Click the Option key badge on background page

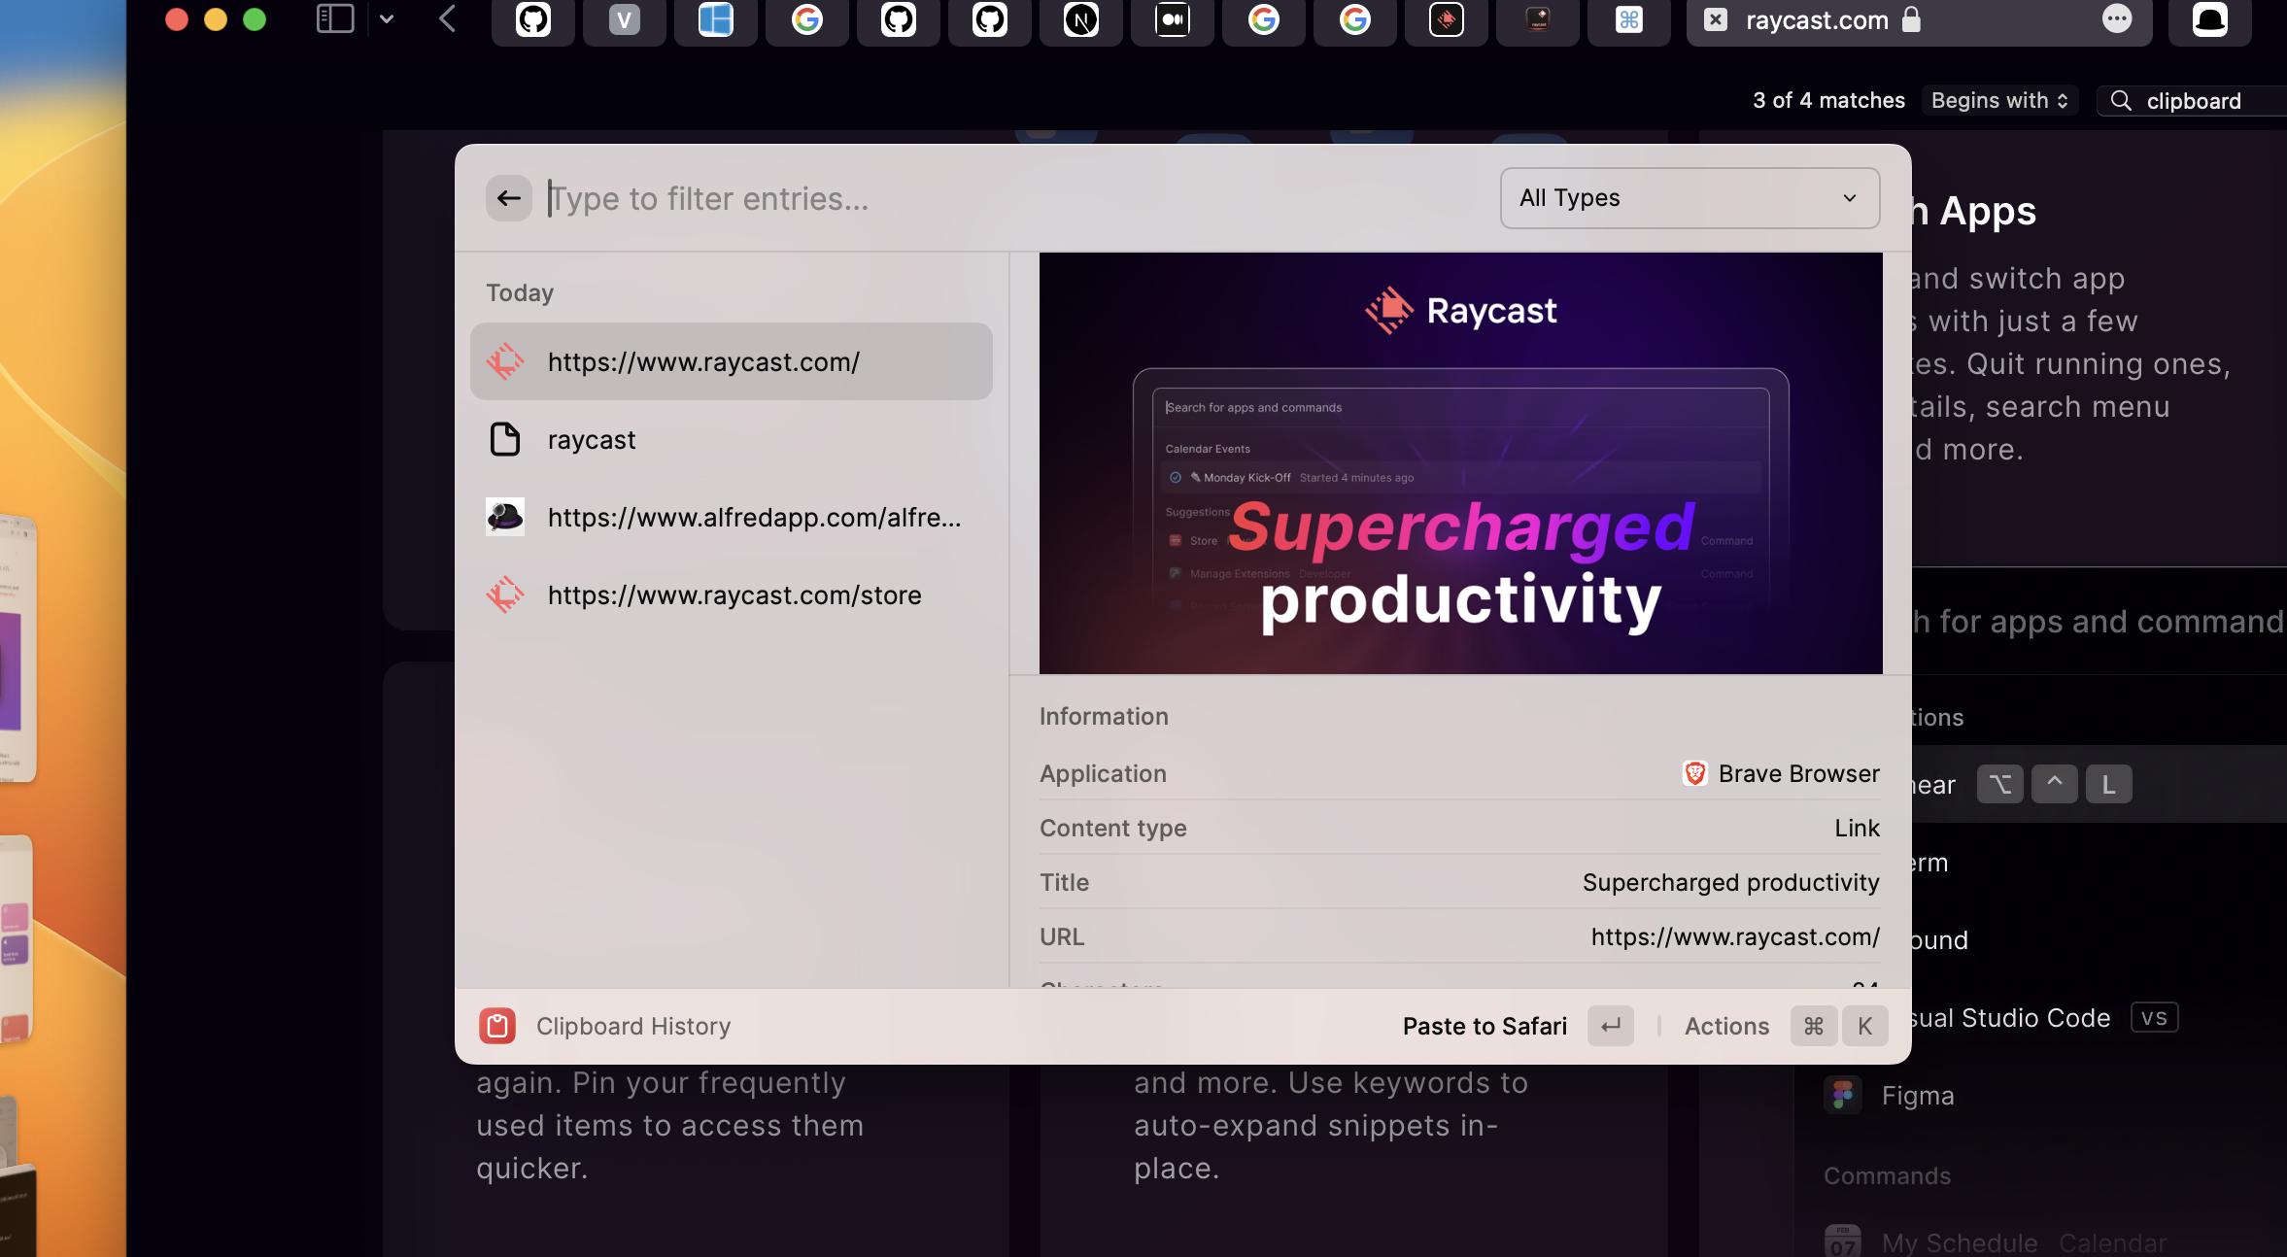(x=1999, y=784)
